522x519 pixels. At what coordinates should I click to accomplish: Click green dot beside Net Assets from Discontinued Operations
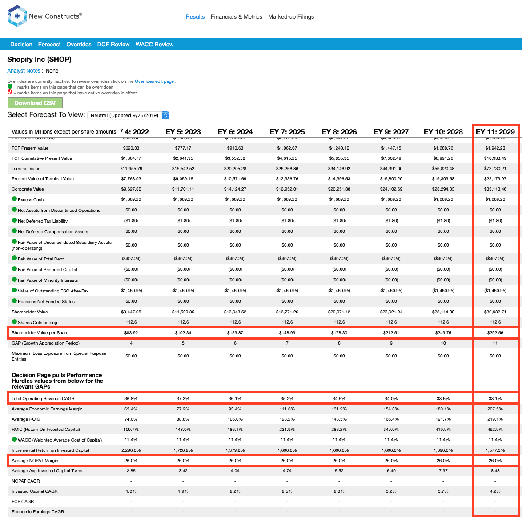pos(14,210)
